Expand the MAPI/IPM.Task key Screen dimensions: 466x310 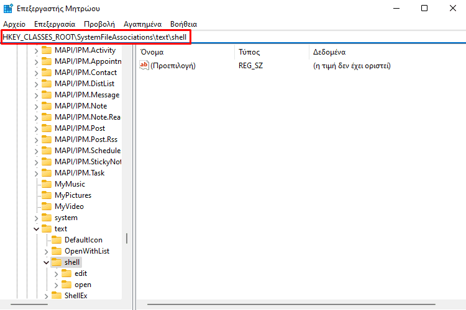36,173
